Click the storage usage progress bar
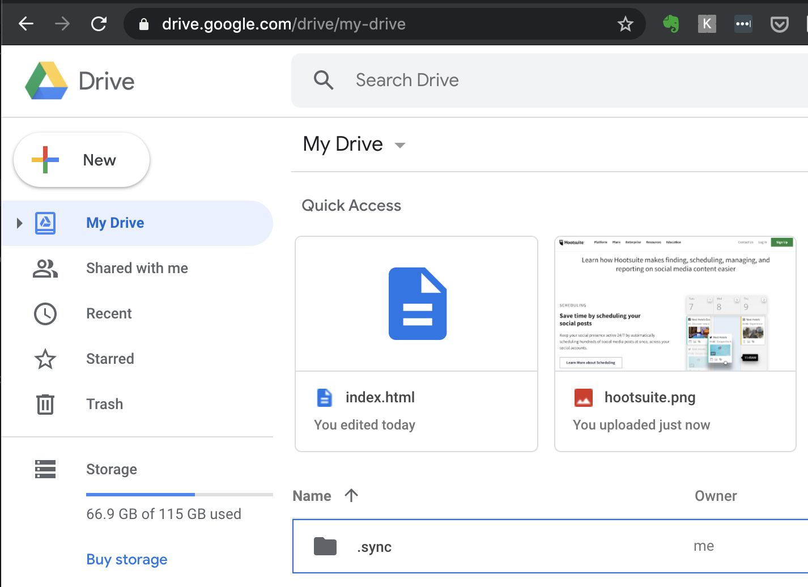Viewport: 808px width, 587px height. pyautogui.click(x=180, y=495)
